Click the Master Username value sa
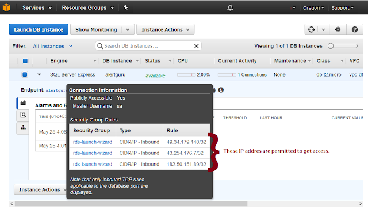 click(x=120, y=106)
